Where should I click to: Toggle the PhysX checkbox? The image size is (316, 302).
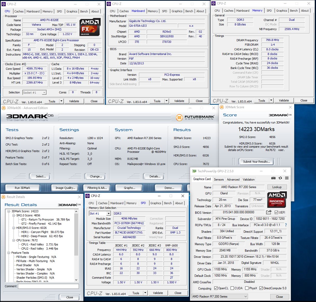tap(247, 288)
